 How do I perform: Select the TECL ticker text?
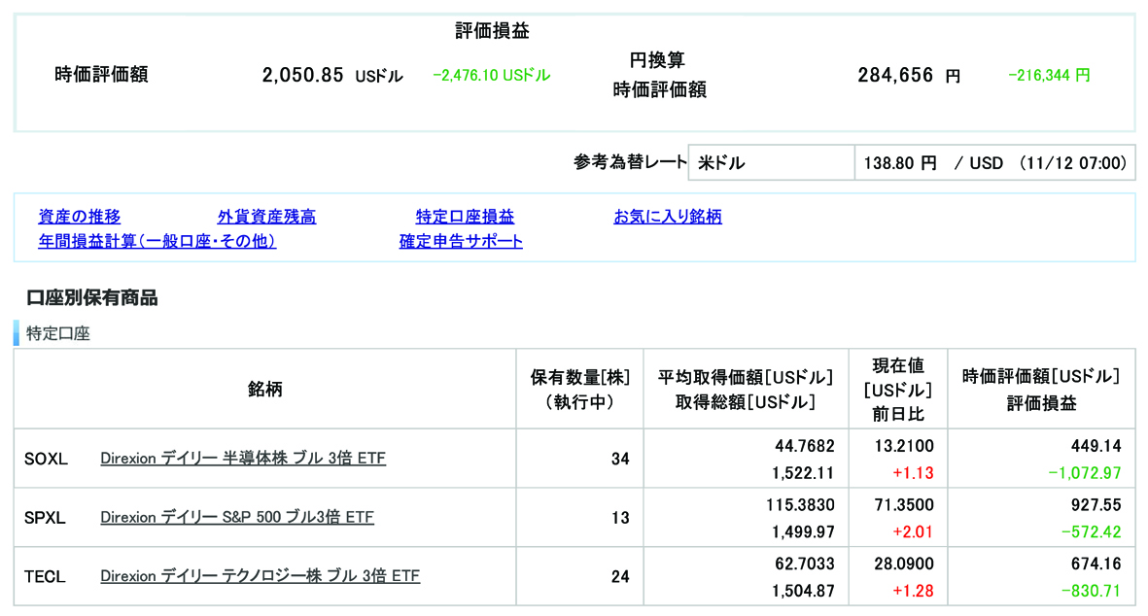click(x=45, y=576)
